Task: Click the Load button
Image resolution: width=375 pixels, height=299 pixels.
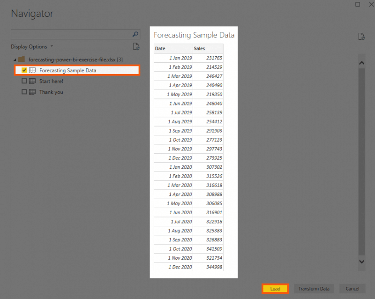Action: coord(275,289)
